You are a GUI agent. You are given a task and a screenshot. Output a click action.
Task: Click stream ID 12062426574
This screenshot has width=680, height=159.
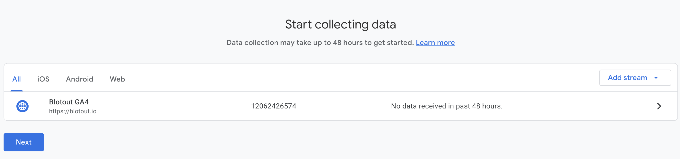[274, 106]
